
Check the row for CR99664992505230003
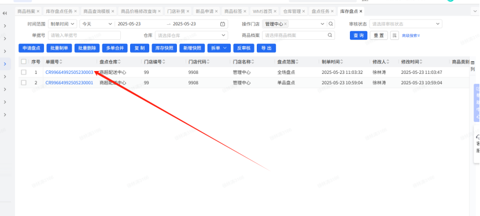point(24,72)
